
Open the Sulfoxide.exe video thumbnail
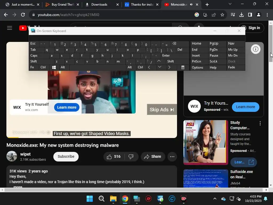[206, 178]
